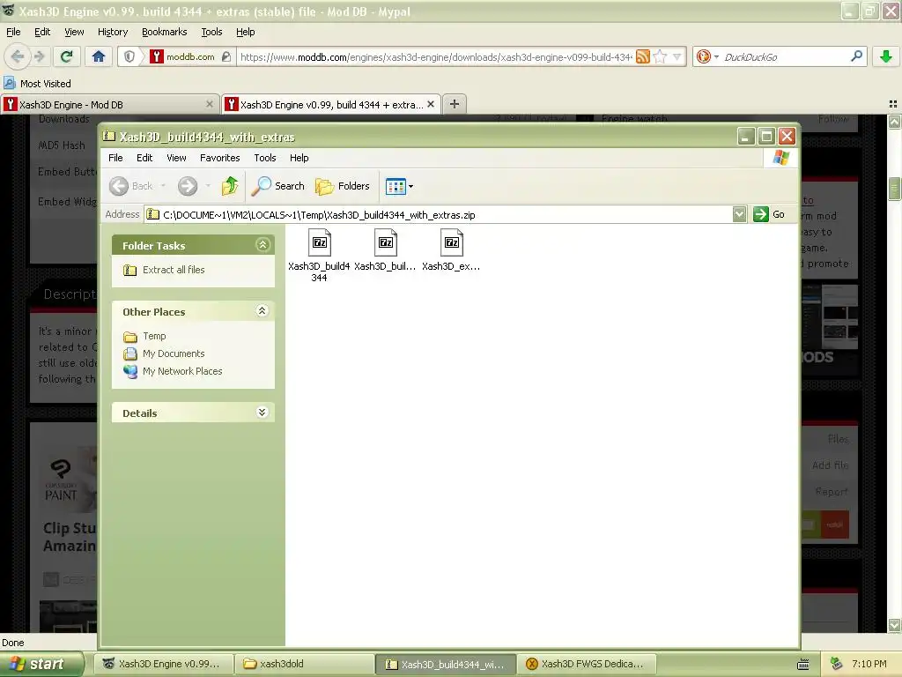
Task: Close the Xash3D Engine - Mod DB tab
Action: tap(210, 104)
